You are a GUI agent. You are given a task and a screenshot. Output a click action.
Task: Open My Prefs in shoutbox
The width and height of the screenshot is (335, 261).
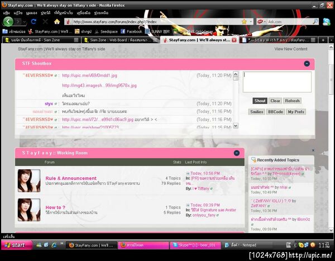[296, 112]
